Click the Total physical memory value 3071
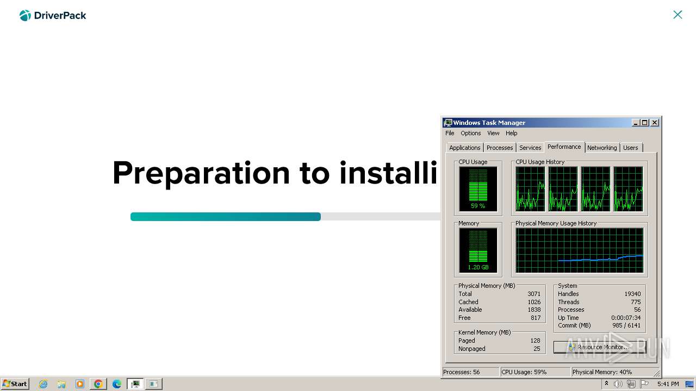This screenshot has height=391, width=696. (534, 294)
